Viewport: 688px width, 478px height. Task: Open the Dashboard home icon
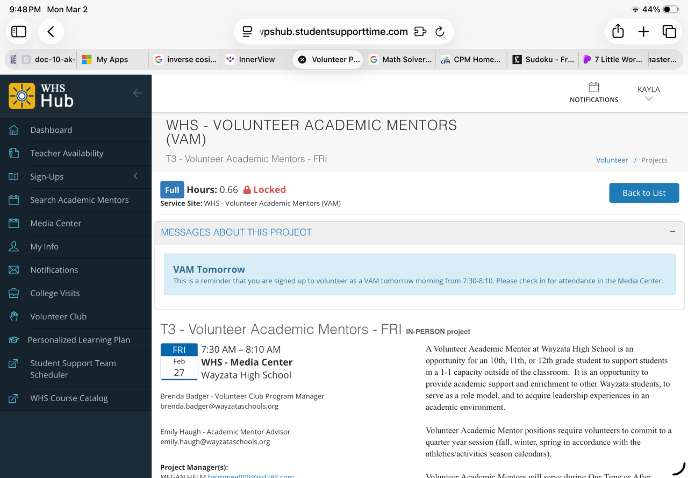pos(14,130)
